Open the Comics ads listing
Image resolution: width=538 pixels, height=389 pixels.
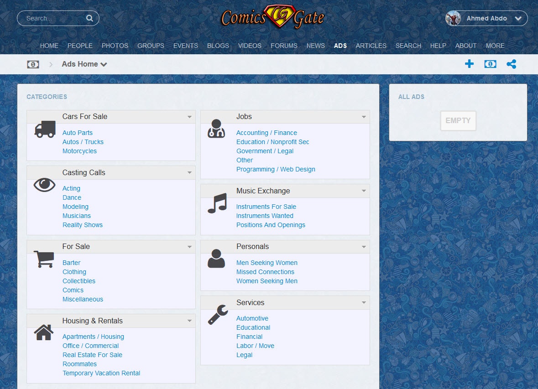73,290
